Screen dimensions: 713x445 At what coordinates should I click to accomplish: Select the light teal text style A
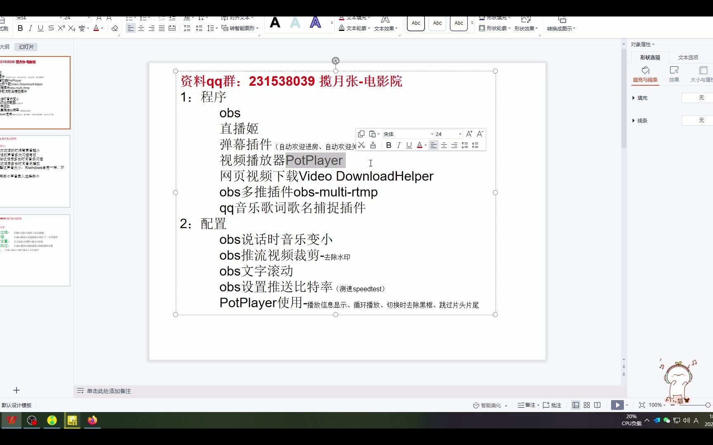[x=295, y=23]
